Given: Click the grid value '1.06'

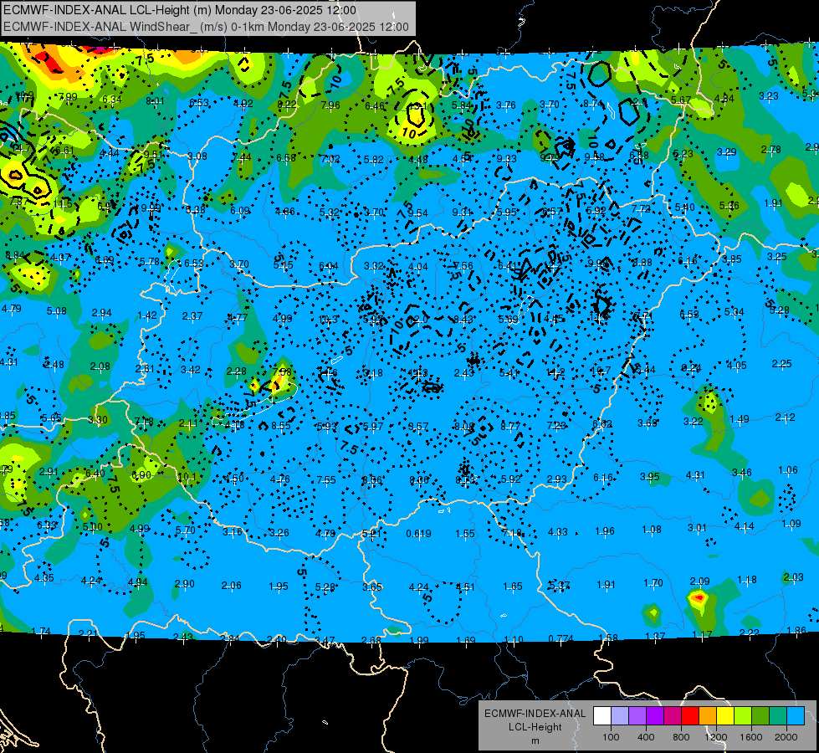Looking at the screenshot, I should tap(788, 469).
